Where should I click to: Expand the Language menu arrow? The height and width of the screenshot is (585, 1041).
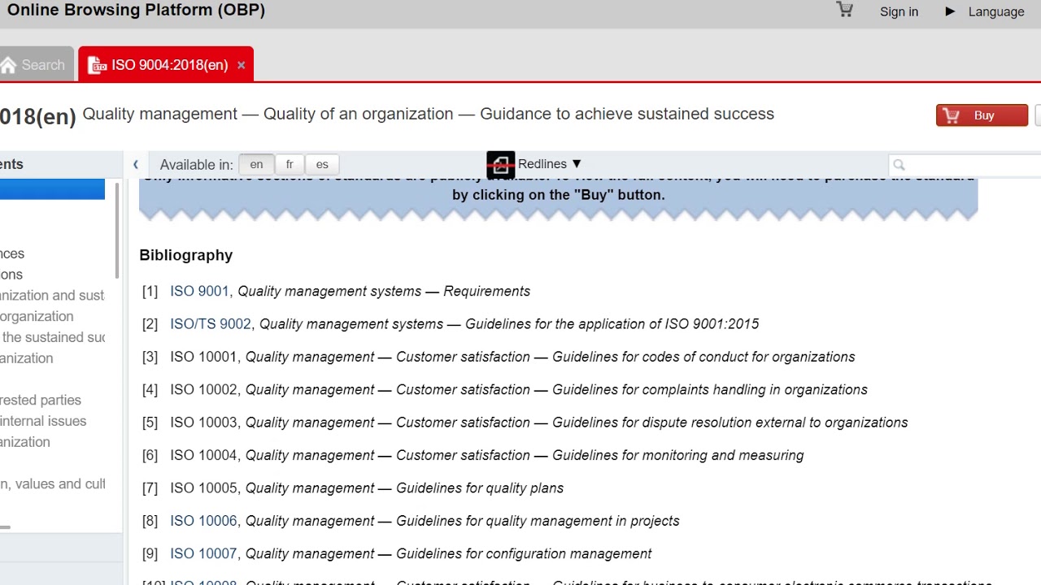tap(950, 11)
